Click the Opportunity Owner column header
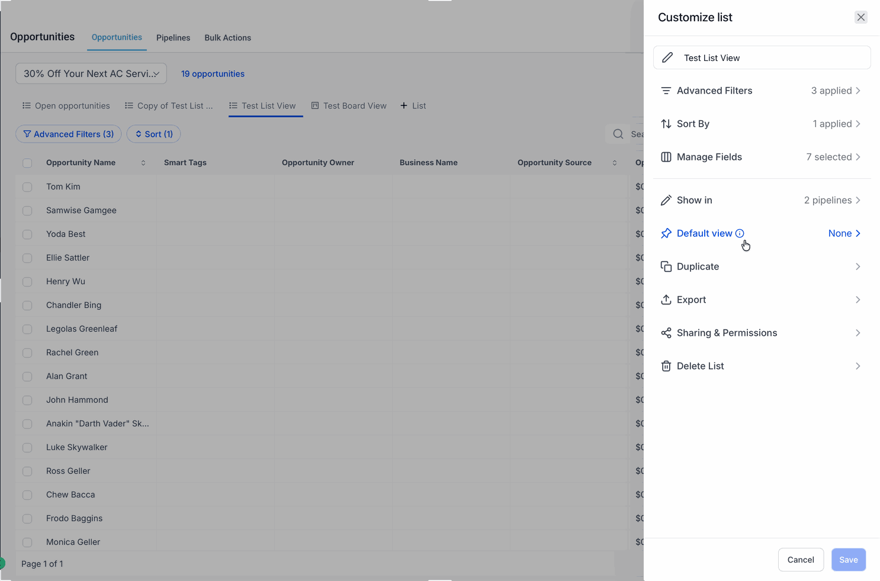Image resolution: width=880 pixels, height=581 pixels. pyautogui.click(x=318, y=163)
